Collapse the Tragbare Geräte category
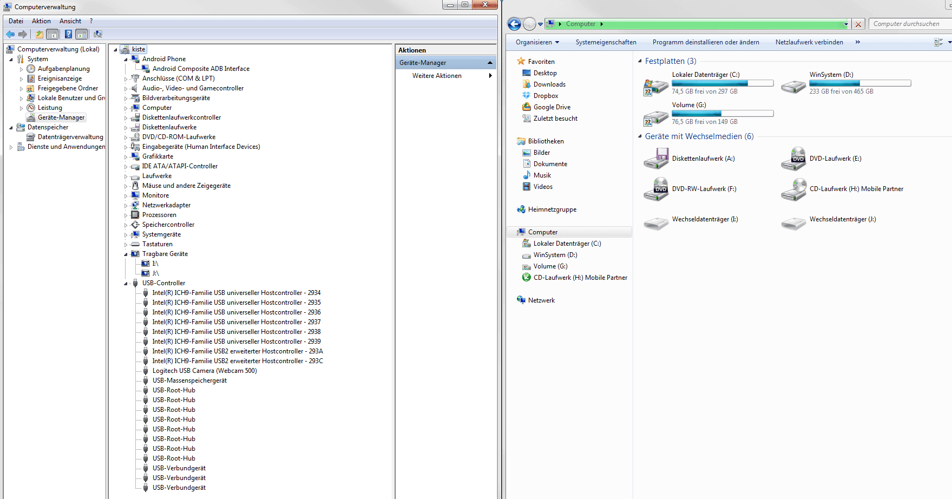 (x=126, y=254)
